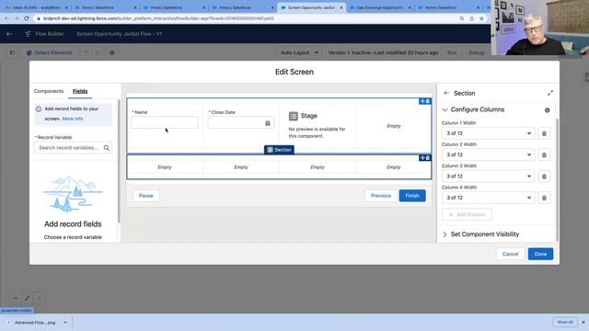Click the info icon beside Add record fields
The image size is (589, 331).
[39, 109]
